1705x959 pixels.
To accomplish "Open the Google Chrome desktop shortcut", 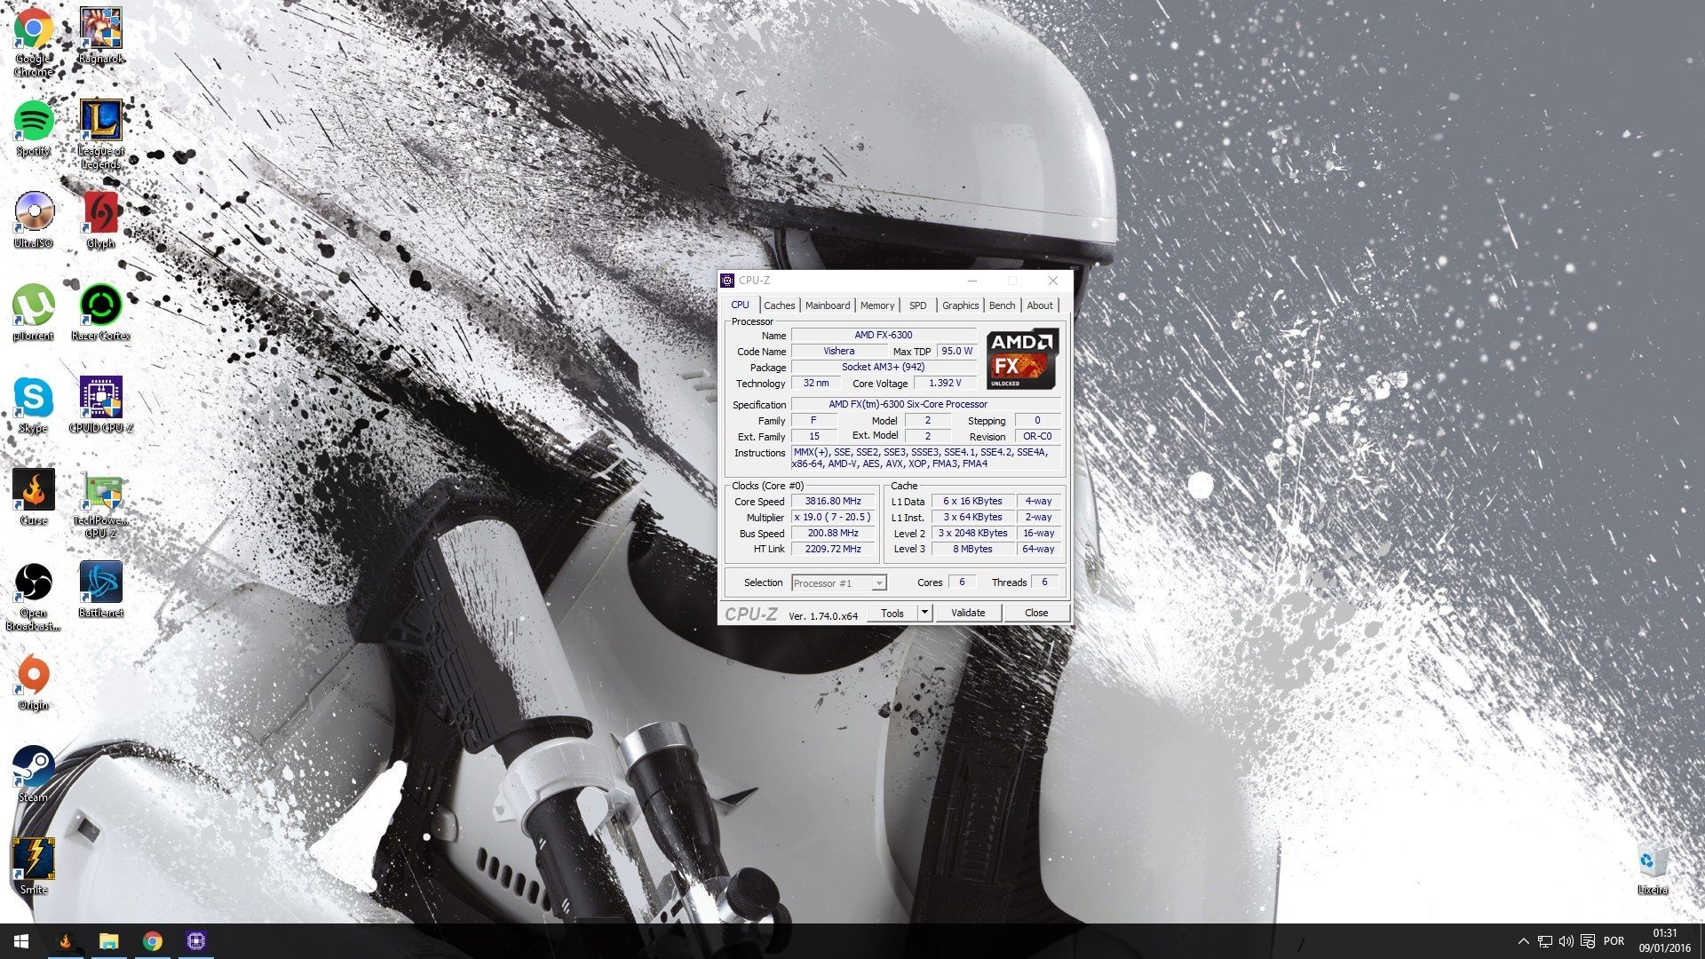I will [x=34, y=41].
